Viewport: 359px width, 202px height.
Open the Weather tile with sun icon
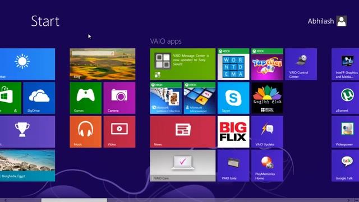tap(27, 64)
